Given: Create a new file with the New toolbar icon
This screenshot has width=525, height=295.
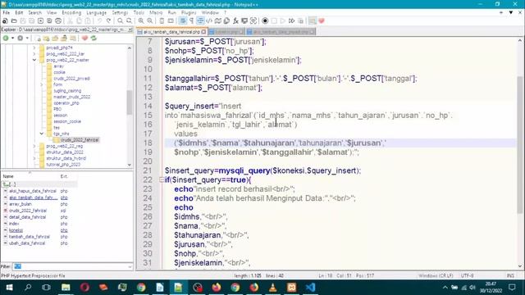Looking at the screenshot, I should (5, 20).
